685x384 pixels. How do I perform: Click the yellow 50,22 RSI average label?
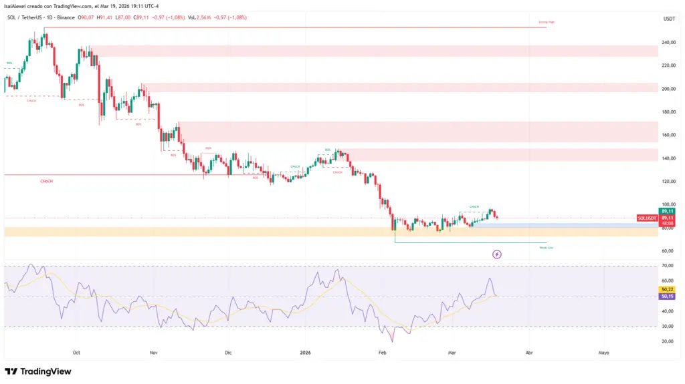(667, 289)
